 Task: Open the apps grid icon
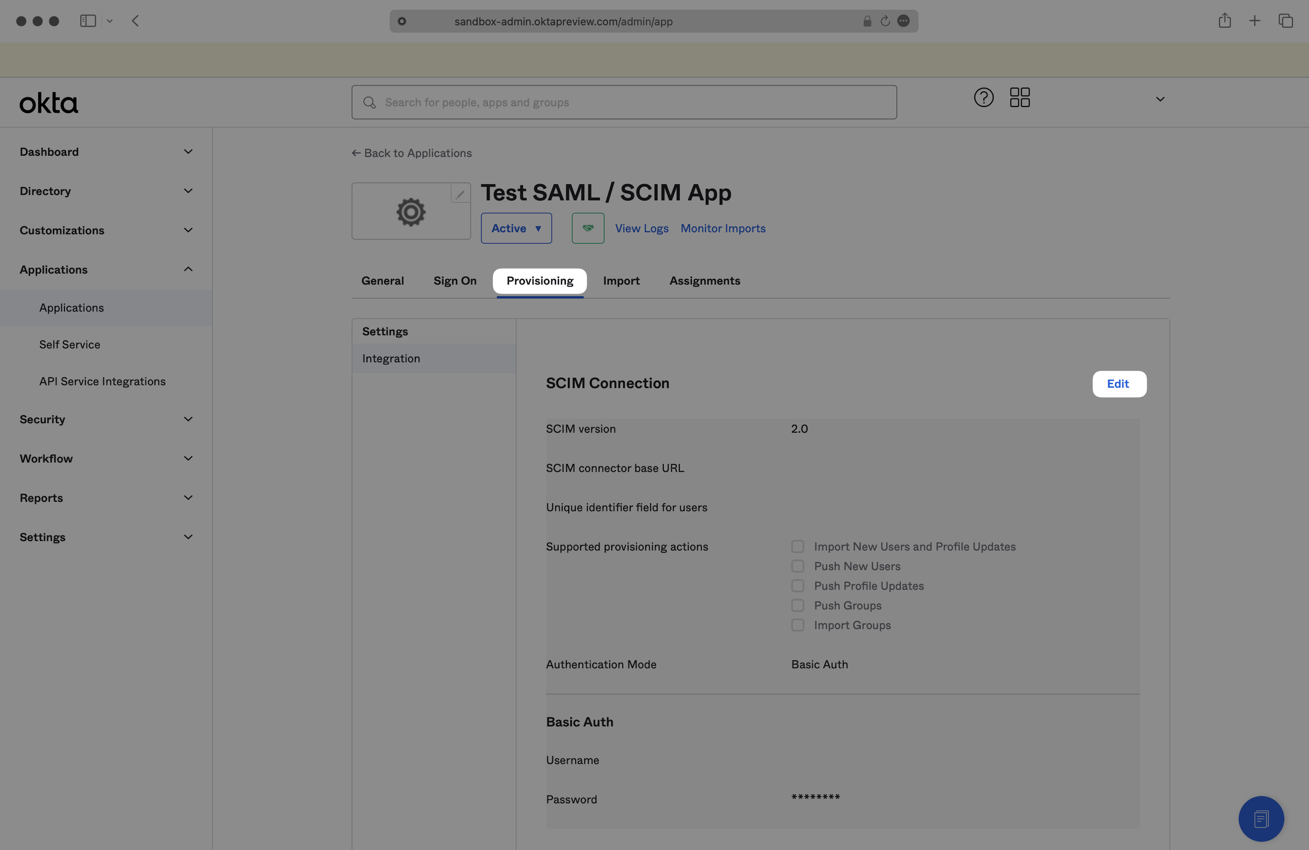(x=1019, y=98)
